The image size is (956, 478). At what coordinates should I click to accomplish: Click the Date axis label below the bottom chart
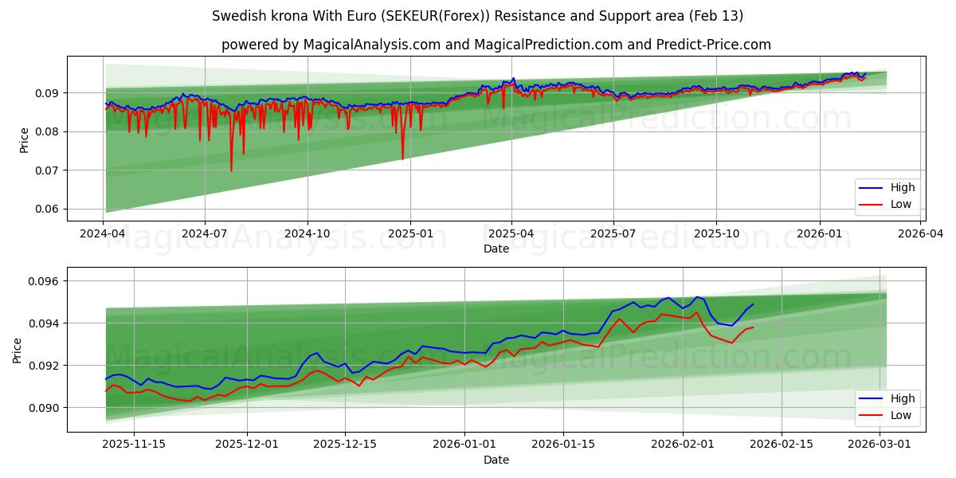pos(496,460)
